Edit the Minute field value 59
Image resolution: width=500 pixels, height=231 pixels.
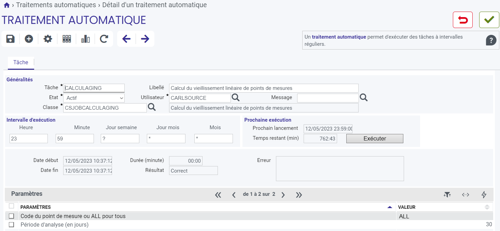pos(75,138)
